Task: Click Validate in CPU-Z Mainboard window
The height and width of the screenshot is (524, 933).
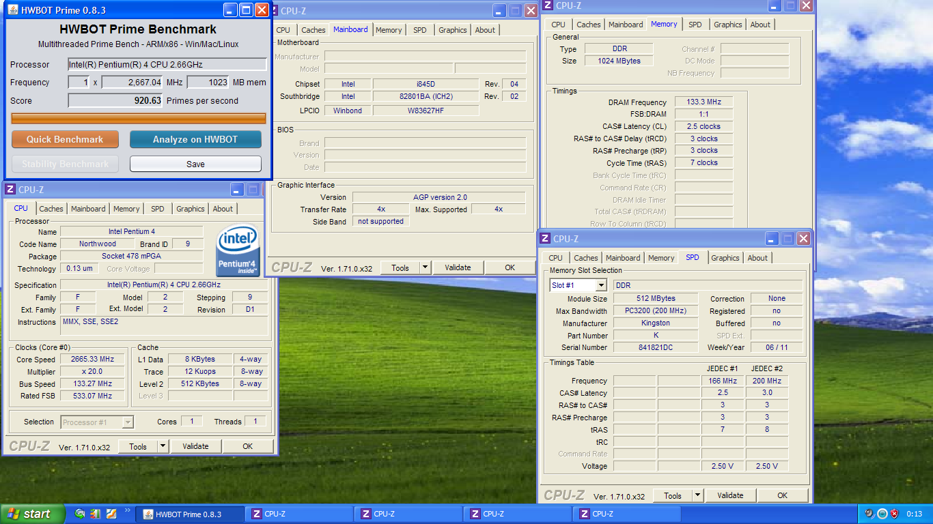Action: [x=458, y=267]
